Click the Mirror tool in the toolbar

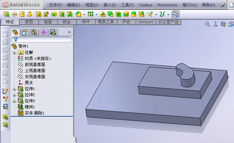[x=141, y=14]
